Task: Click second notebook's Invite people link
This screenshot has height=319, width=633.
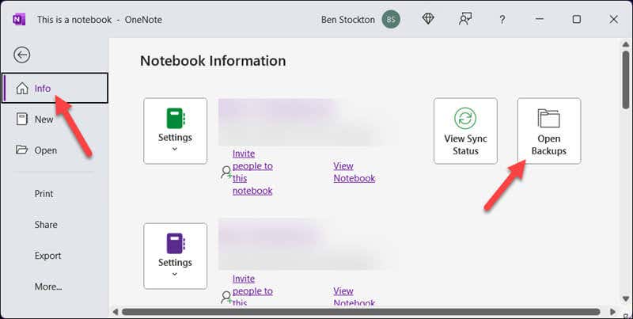Action: 252,291
